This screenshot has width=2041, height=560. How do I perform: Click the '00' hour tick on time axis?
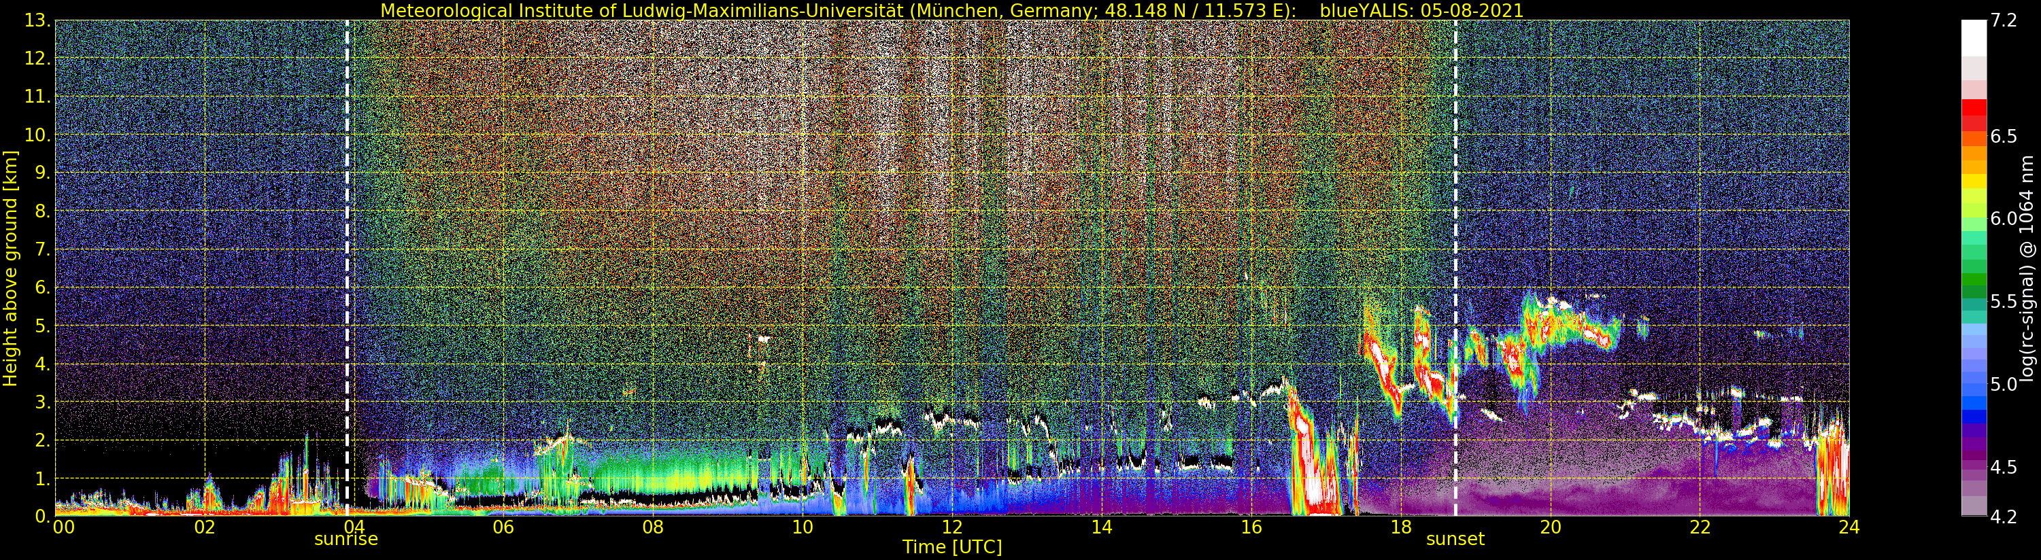63,527
